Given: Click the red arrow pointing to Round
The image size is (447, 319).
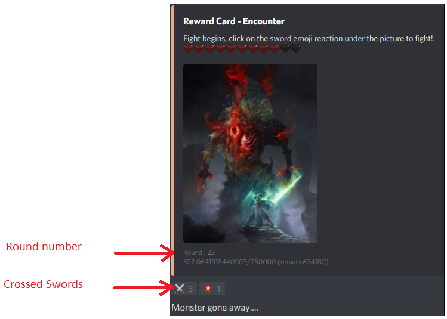Looking at the screenshot, I should click(x=144, y=253).
